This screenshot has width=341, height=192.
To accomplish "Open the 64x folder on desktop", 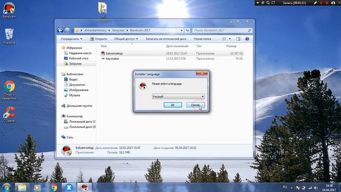I will point(103,10).
